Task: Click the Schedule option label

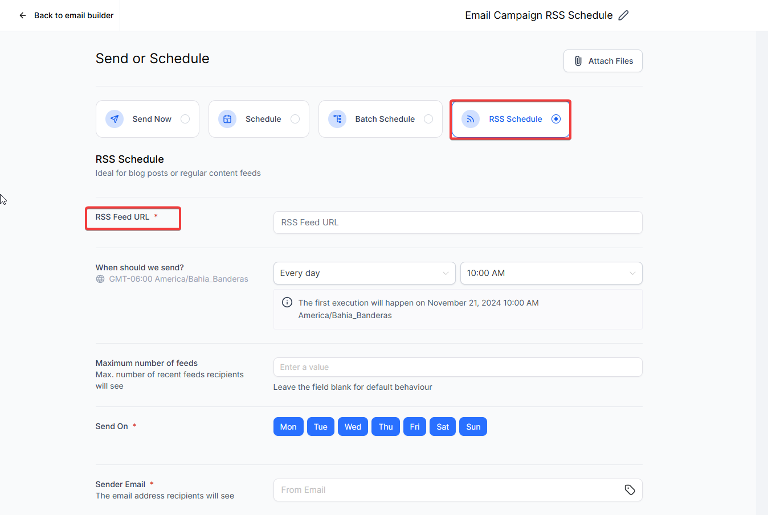Action: point(263,119)
